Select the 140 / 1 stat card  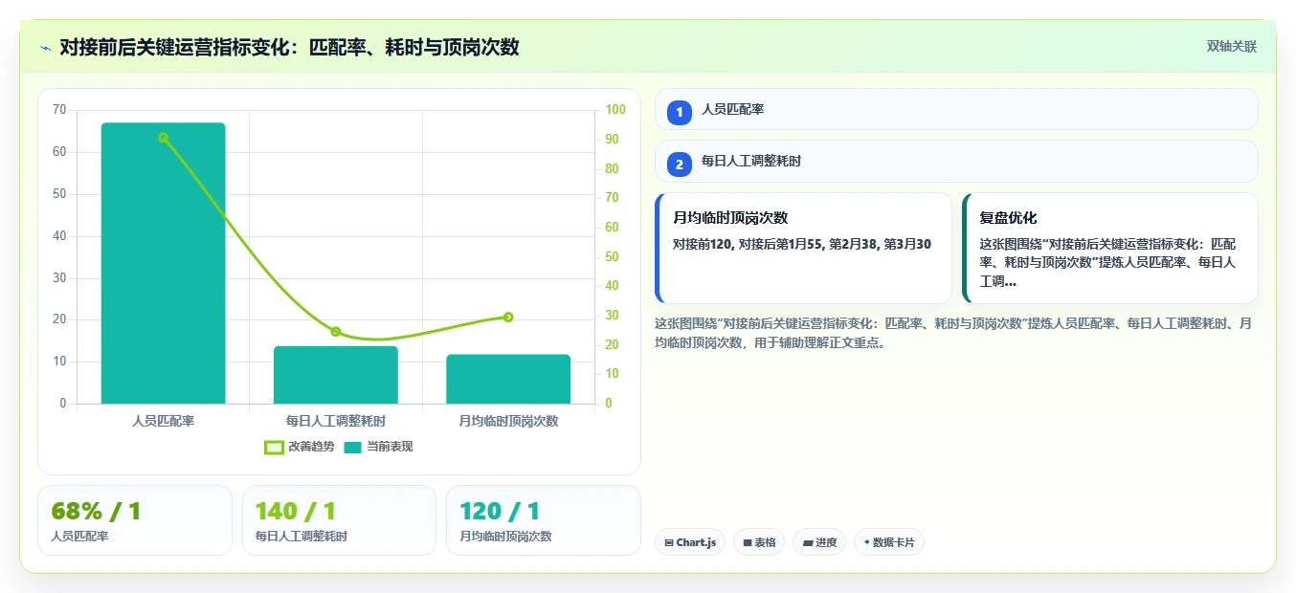click(x=339, y=520)
